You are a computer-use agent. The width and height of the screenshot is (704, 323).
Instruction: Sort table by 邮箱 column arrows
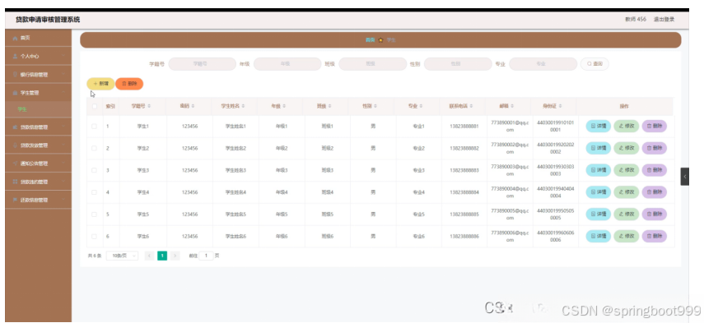(x=513, y=106)
